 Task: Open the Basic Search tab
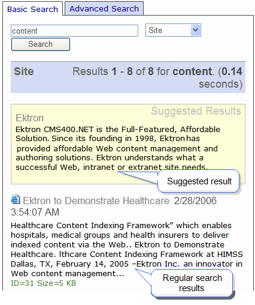coord(32,9)
